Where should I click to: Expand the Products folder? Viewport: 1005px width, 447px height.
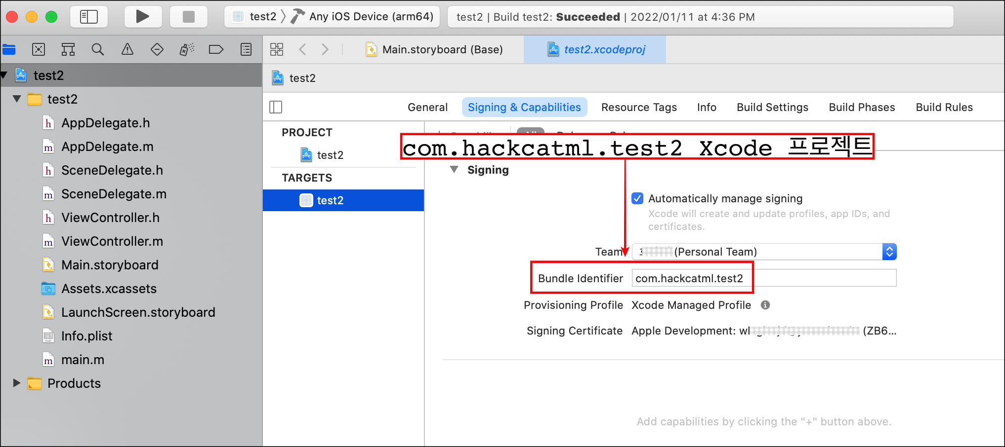[17, 383]
